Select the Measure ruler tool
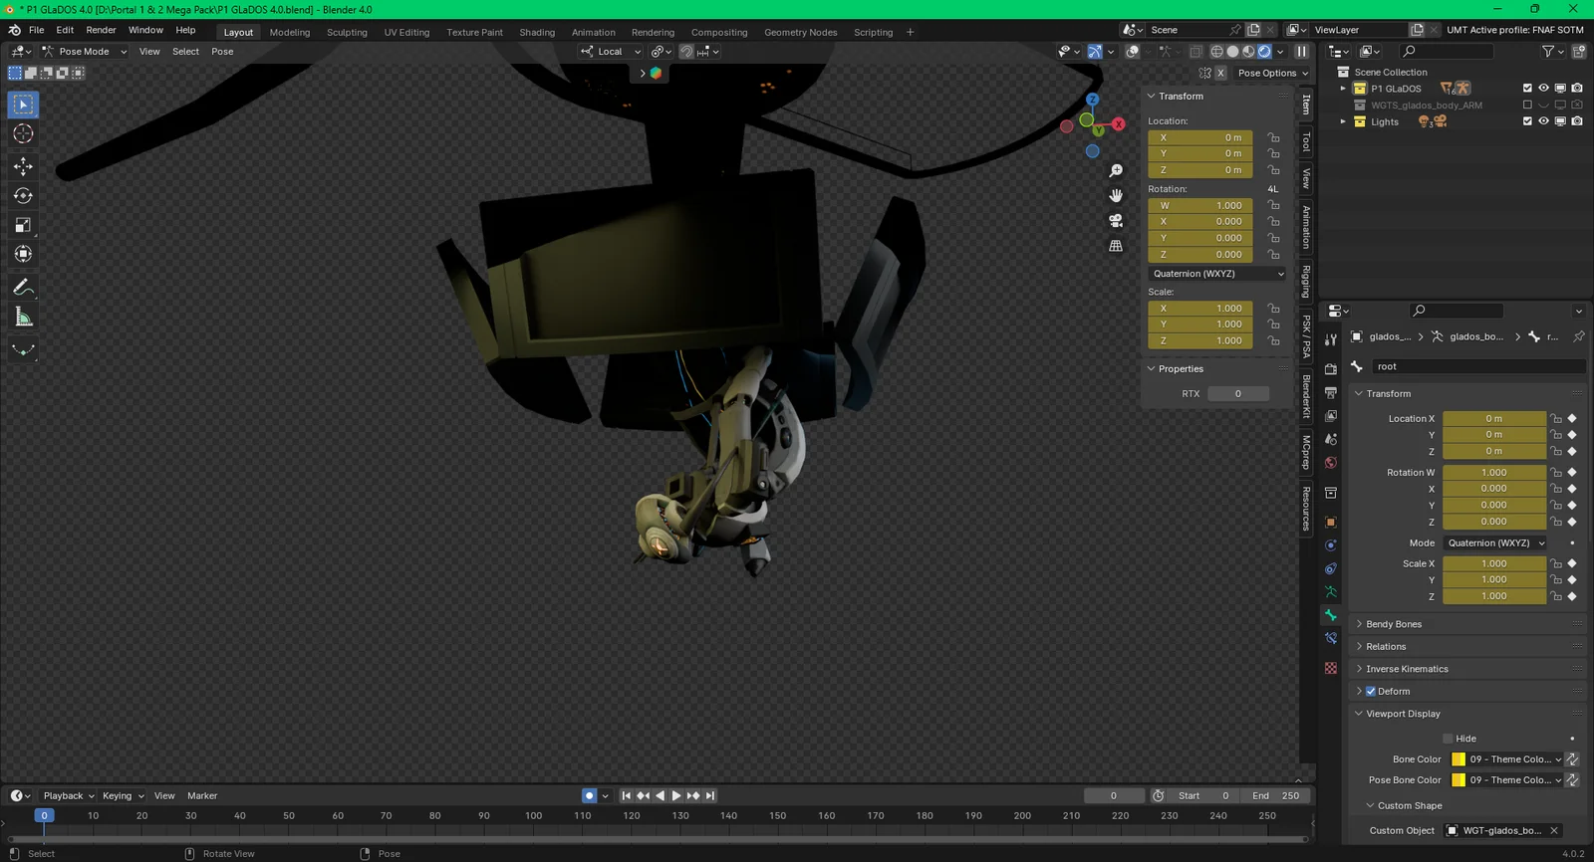This screenshot has width=1594, height=862. [x=23, y=317]
